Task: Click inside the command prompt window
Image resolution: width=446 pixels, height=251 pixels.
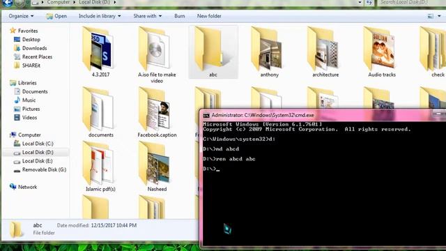Action: (x=324, y=183)
